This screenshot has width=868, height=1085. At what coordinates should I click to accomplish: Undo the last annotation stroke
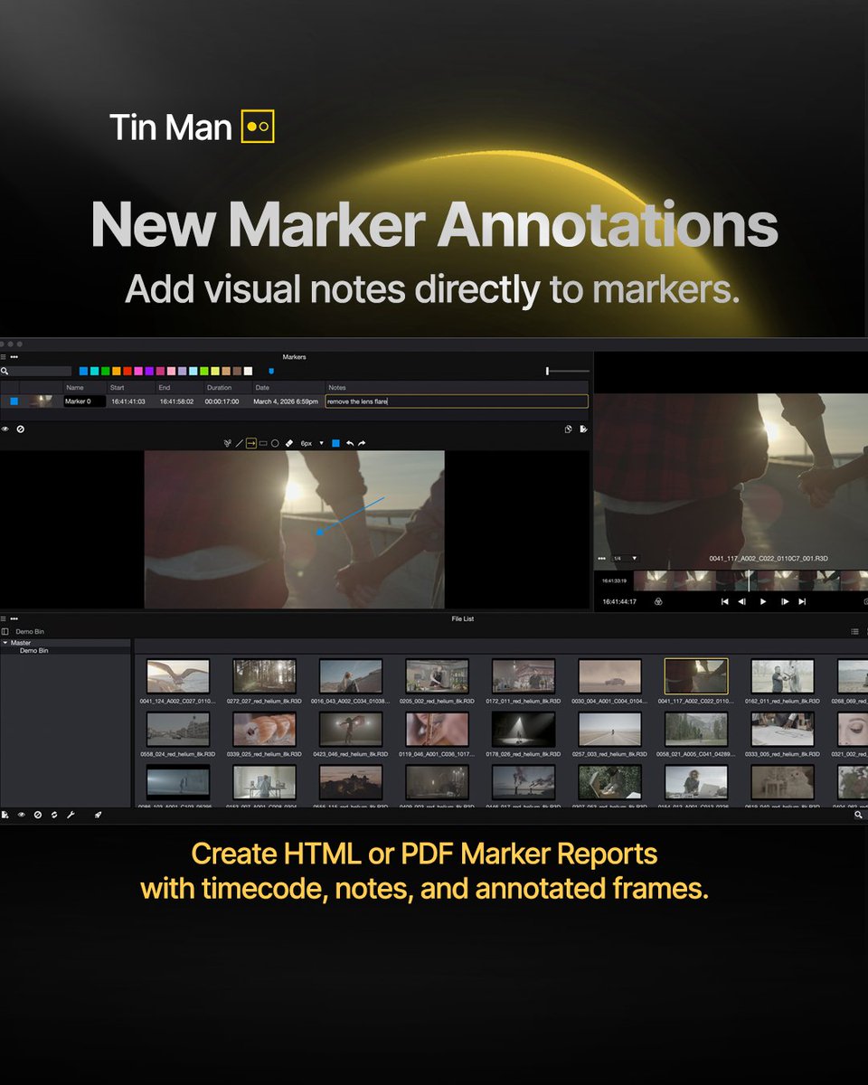350,443
